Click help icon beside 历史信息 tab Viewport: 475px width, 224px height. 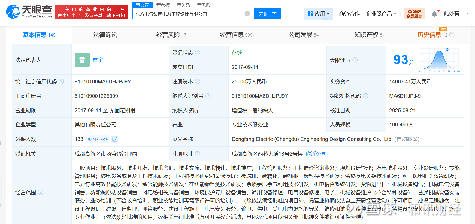point(452,35)
